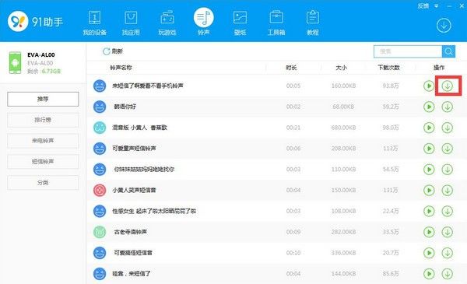The width and height of the screenshot is (467, 284).
Task: Play the 来短信了啊爱看不看 ringtone
Action: coord(429,86)
